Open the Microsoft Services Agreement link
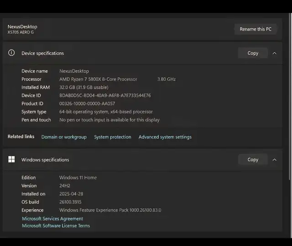This screenshot has width=292, height=246. (x=52, y=219)
